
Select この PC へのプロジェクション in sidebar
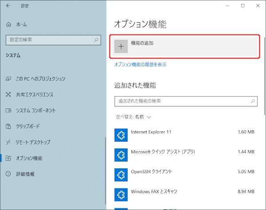point(40,79)
